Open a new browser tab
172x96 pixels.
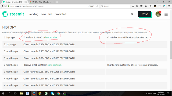tap(57, 2)
